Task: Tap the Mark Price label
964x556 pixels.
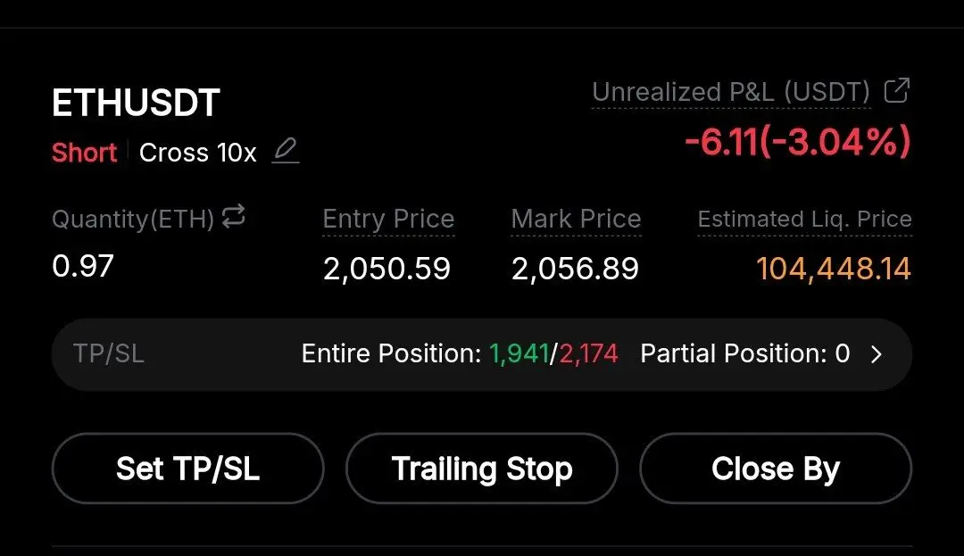Action: [x=576, y=219]
